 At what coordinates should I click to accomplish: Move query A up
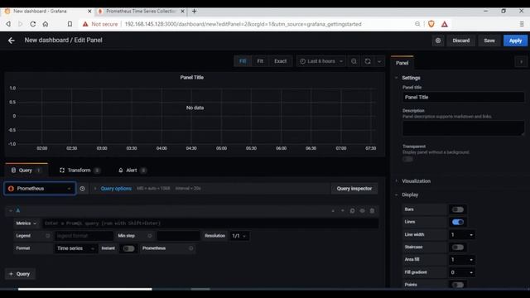[x=333, y=211]
